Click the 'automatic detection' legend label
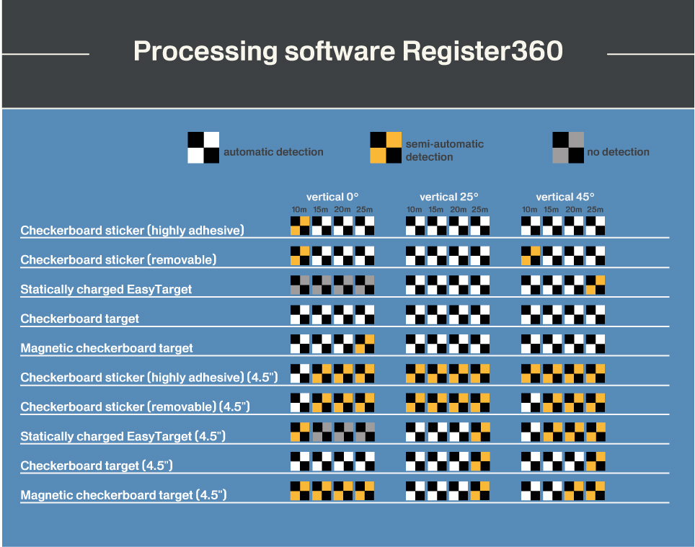695x547 pixels. [273, 152]
